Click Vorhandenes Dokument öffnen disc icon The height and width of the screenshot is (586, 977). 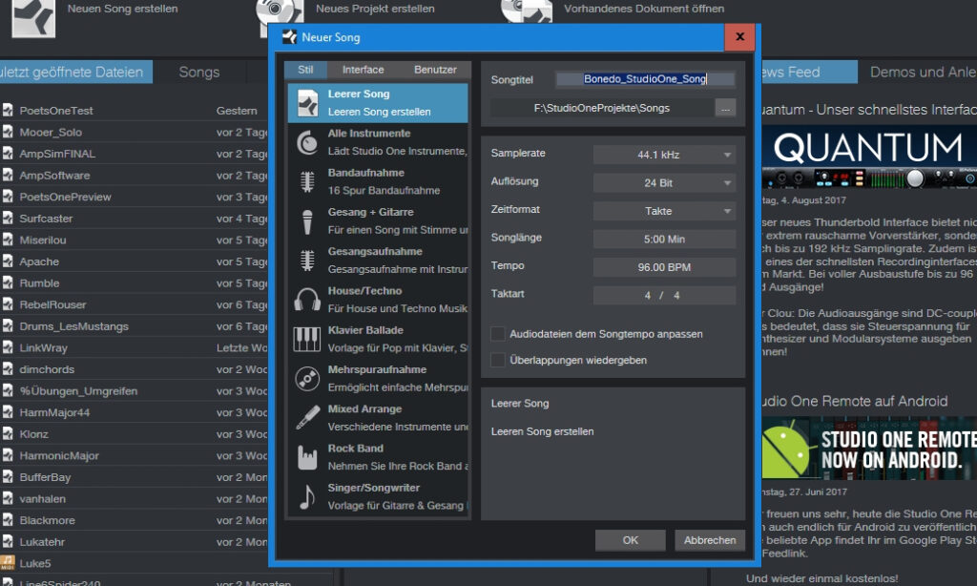[527, 12]
